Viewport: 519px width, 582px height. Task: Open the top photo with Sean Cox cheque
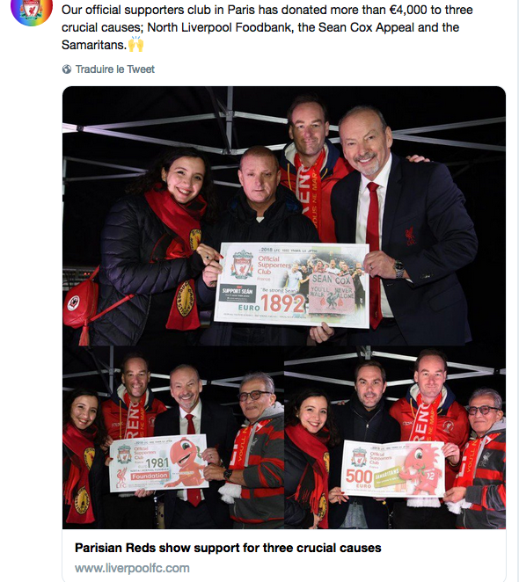pyautogui.click(x=284, y=216)
